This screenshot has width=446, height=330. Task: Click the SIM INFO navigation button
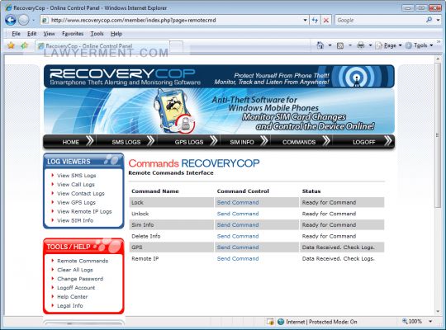[x=242, y=142]
